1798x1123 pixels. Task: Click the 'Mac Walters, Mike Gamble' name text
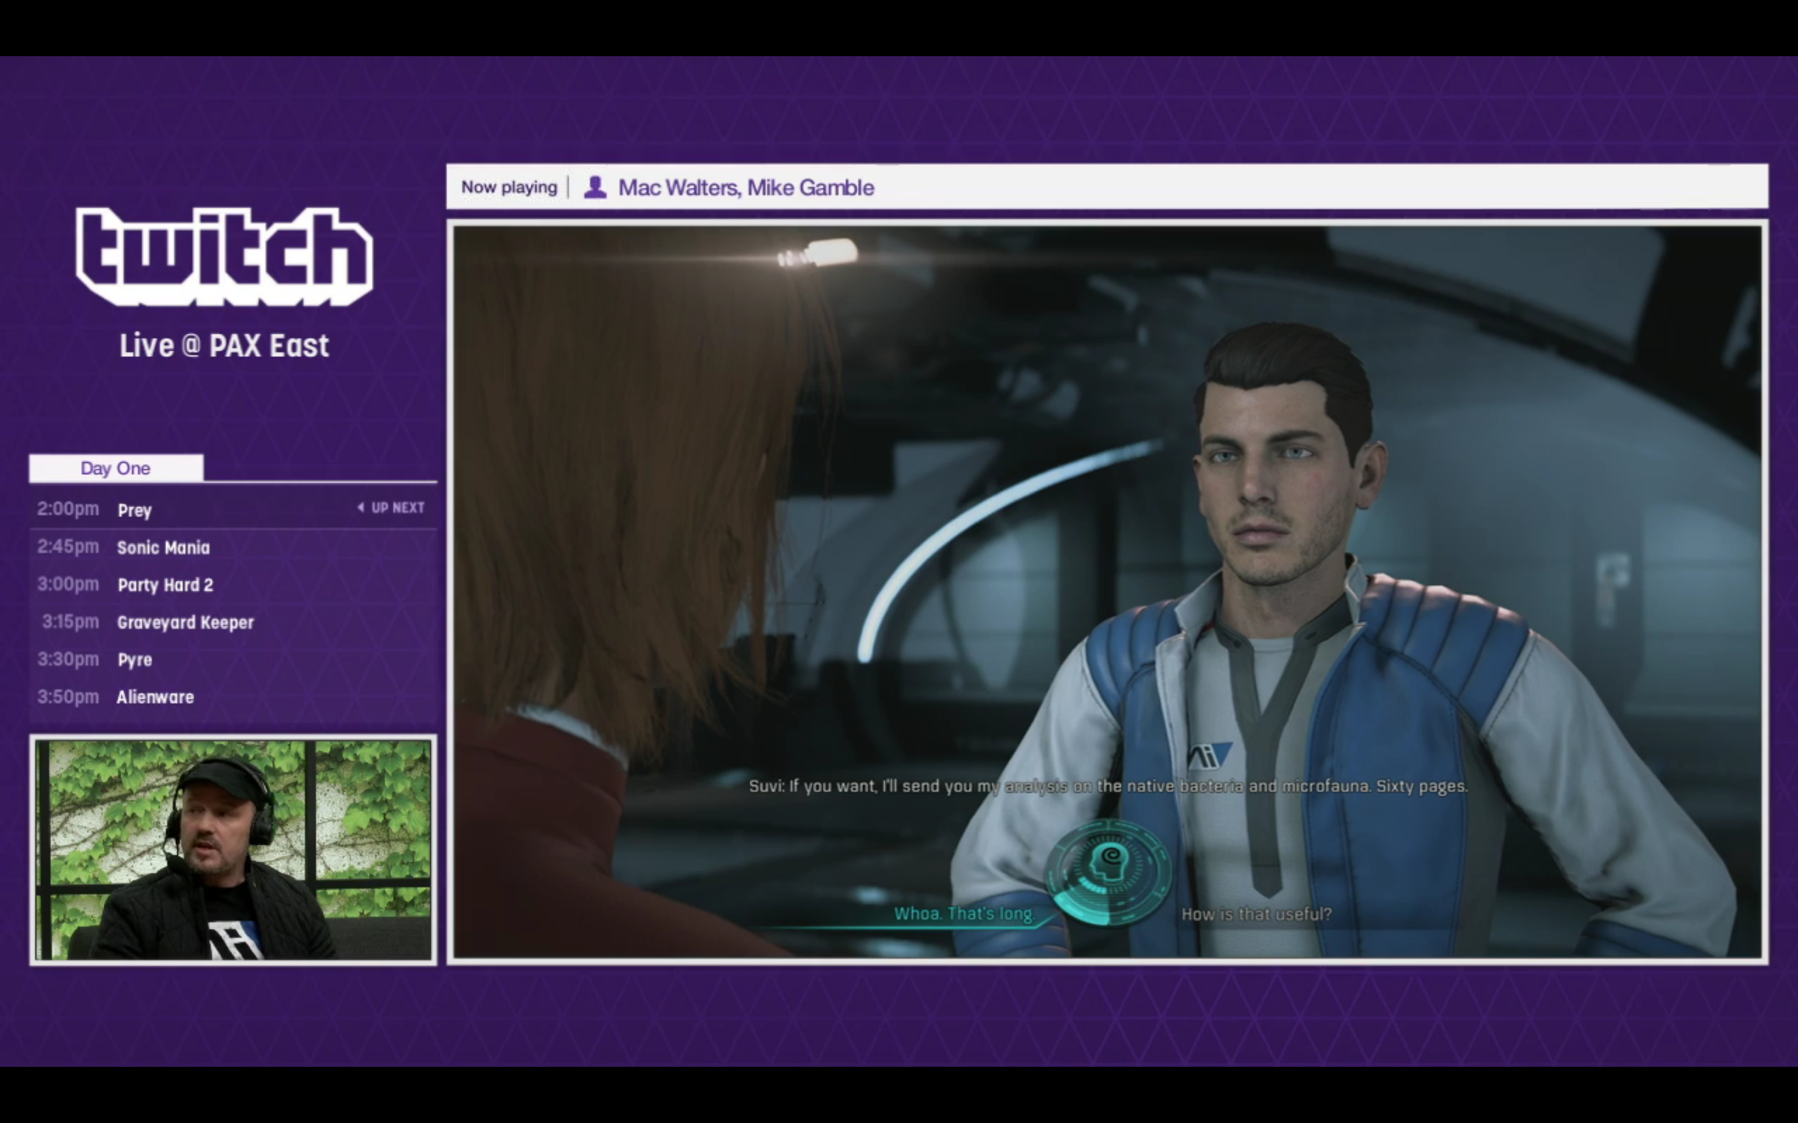tap(745, 187)
